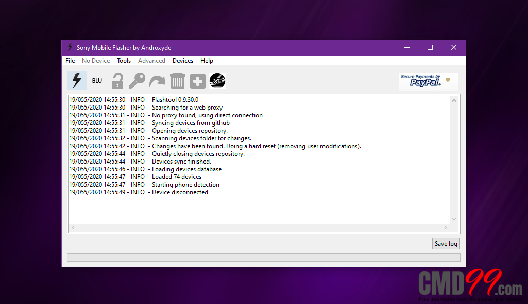Click 'Changes have been found' log line
This screenshot has width=528, height=304.
pos(215,146)
